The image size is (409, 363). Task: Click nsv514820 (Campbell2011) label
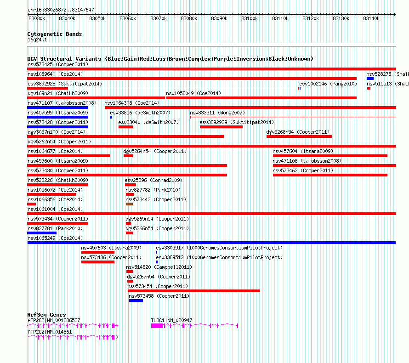pyautogui.click(x=159, y=267)
